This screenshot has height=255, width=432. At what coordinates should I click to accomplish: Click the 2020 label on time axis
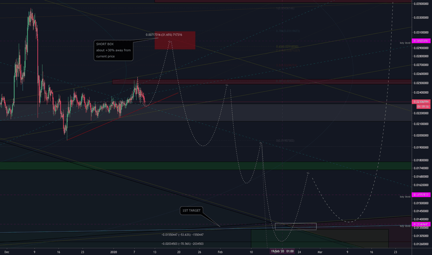(114, 252)
